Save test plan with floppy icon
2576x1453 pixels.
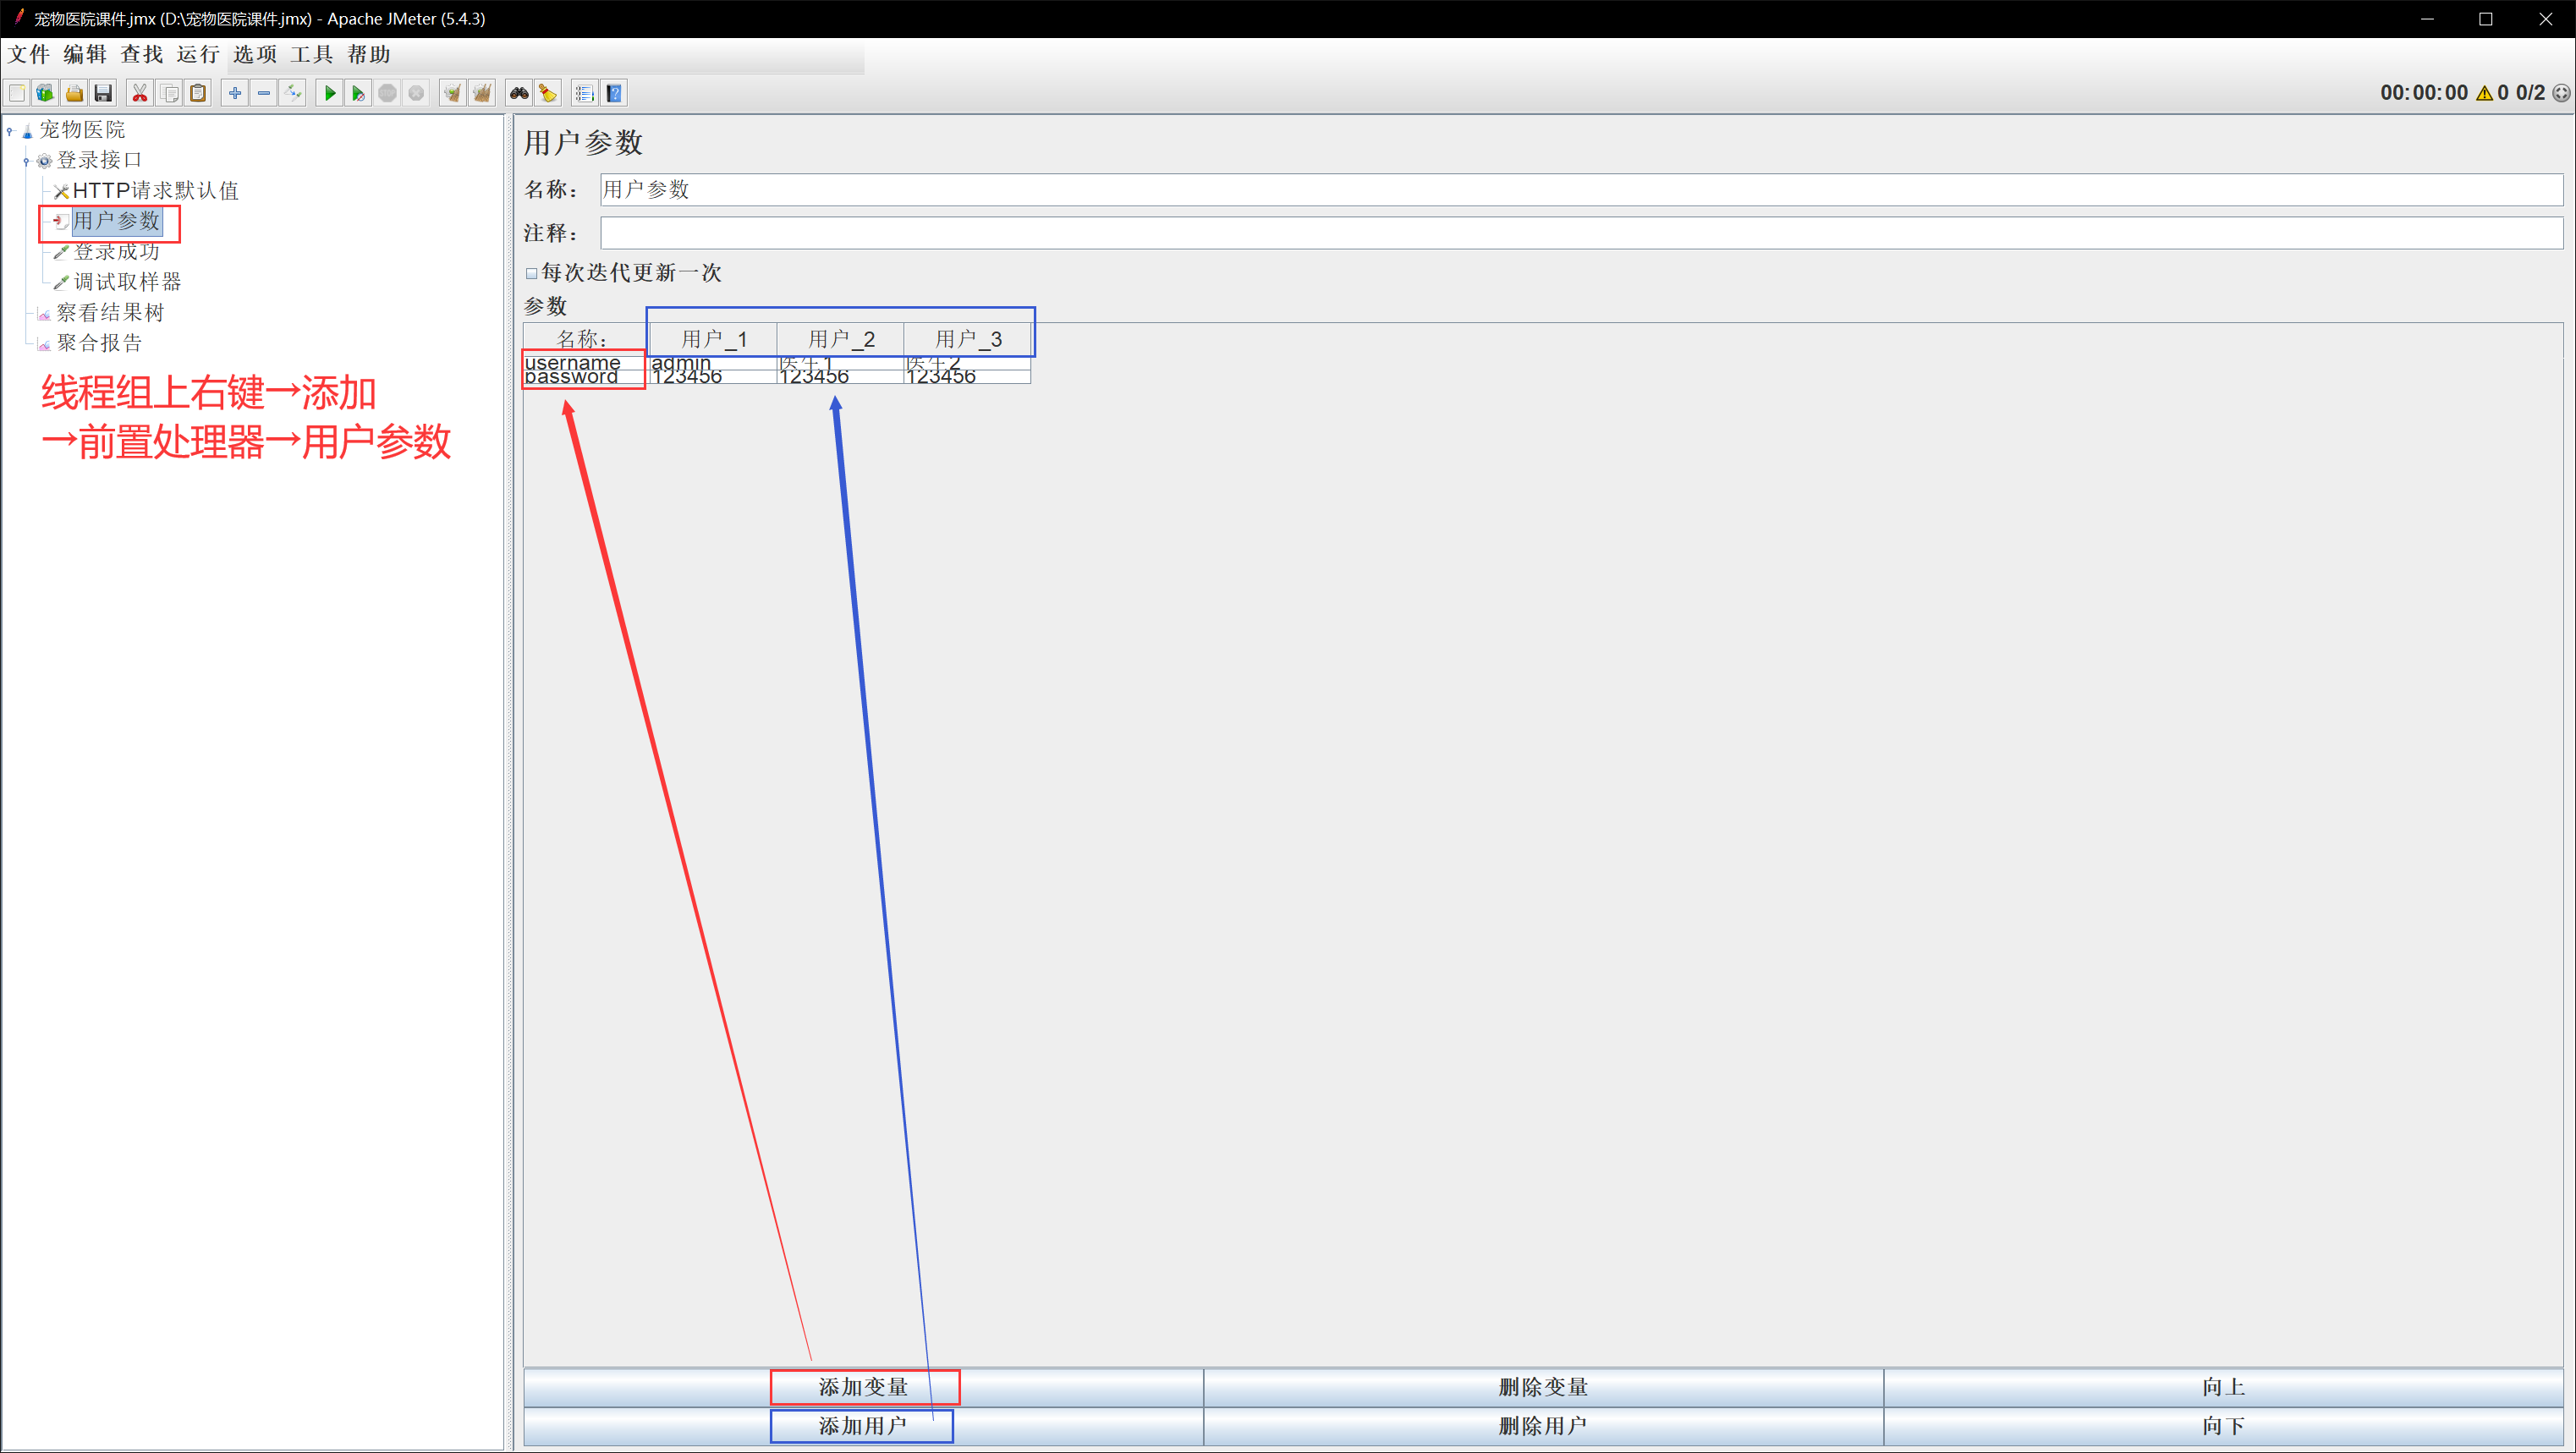[x=103, y=94]
